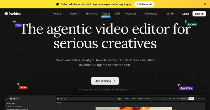This screenshot has height=110, width=210.
Task: Click the discount tag icon in banner
Action: pyautogui.click(x=57, y=4)
